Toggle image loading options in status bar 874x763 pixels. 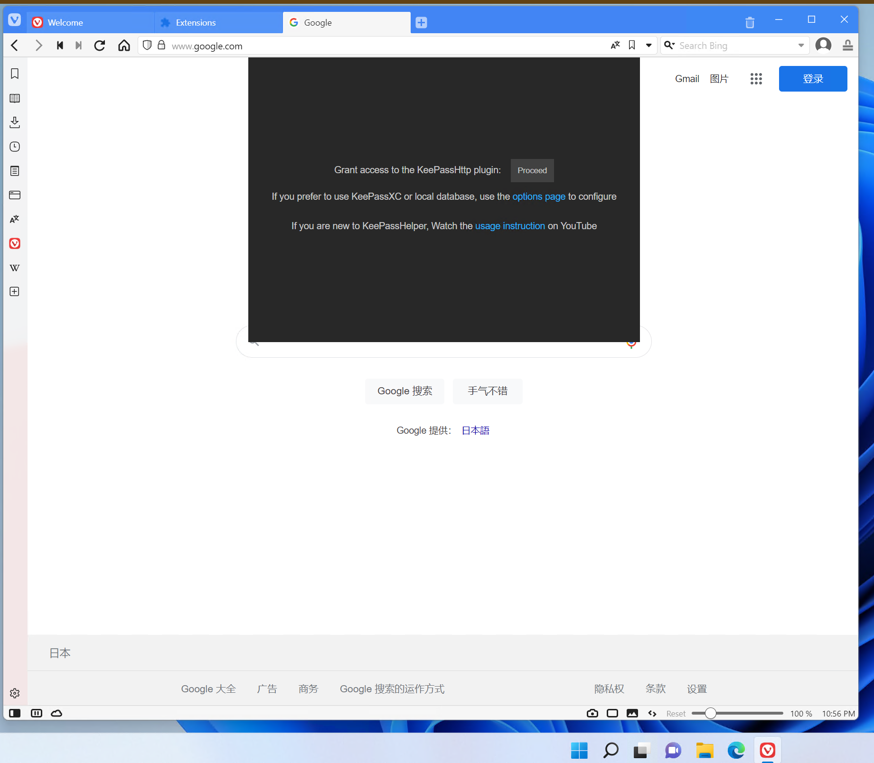tap(632, 713)
